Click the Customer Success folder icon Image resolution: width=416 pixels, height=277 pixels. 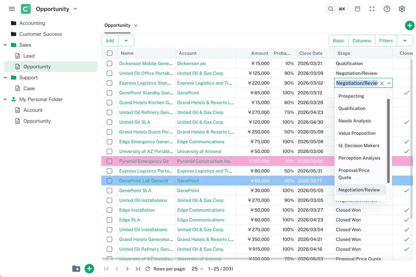14,34
